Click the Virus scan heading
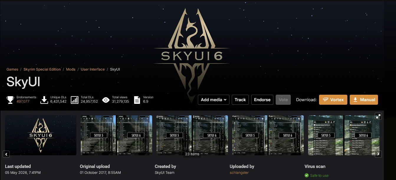Screen dimensions: 396x180 315,166
